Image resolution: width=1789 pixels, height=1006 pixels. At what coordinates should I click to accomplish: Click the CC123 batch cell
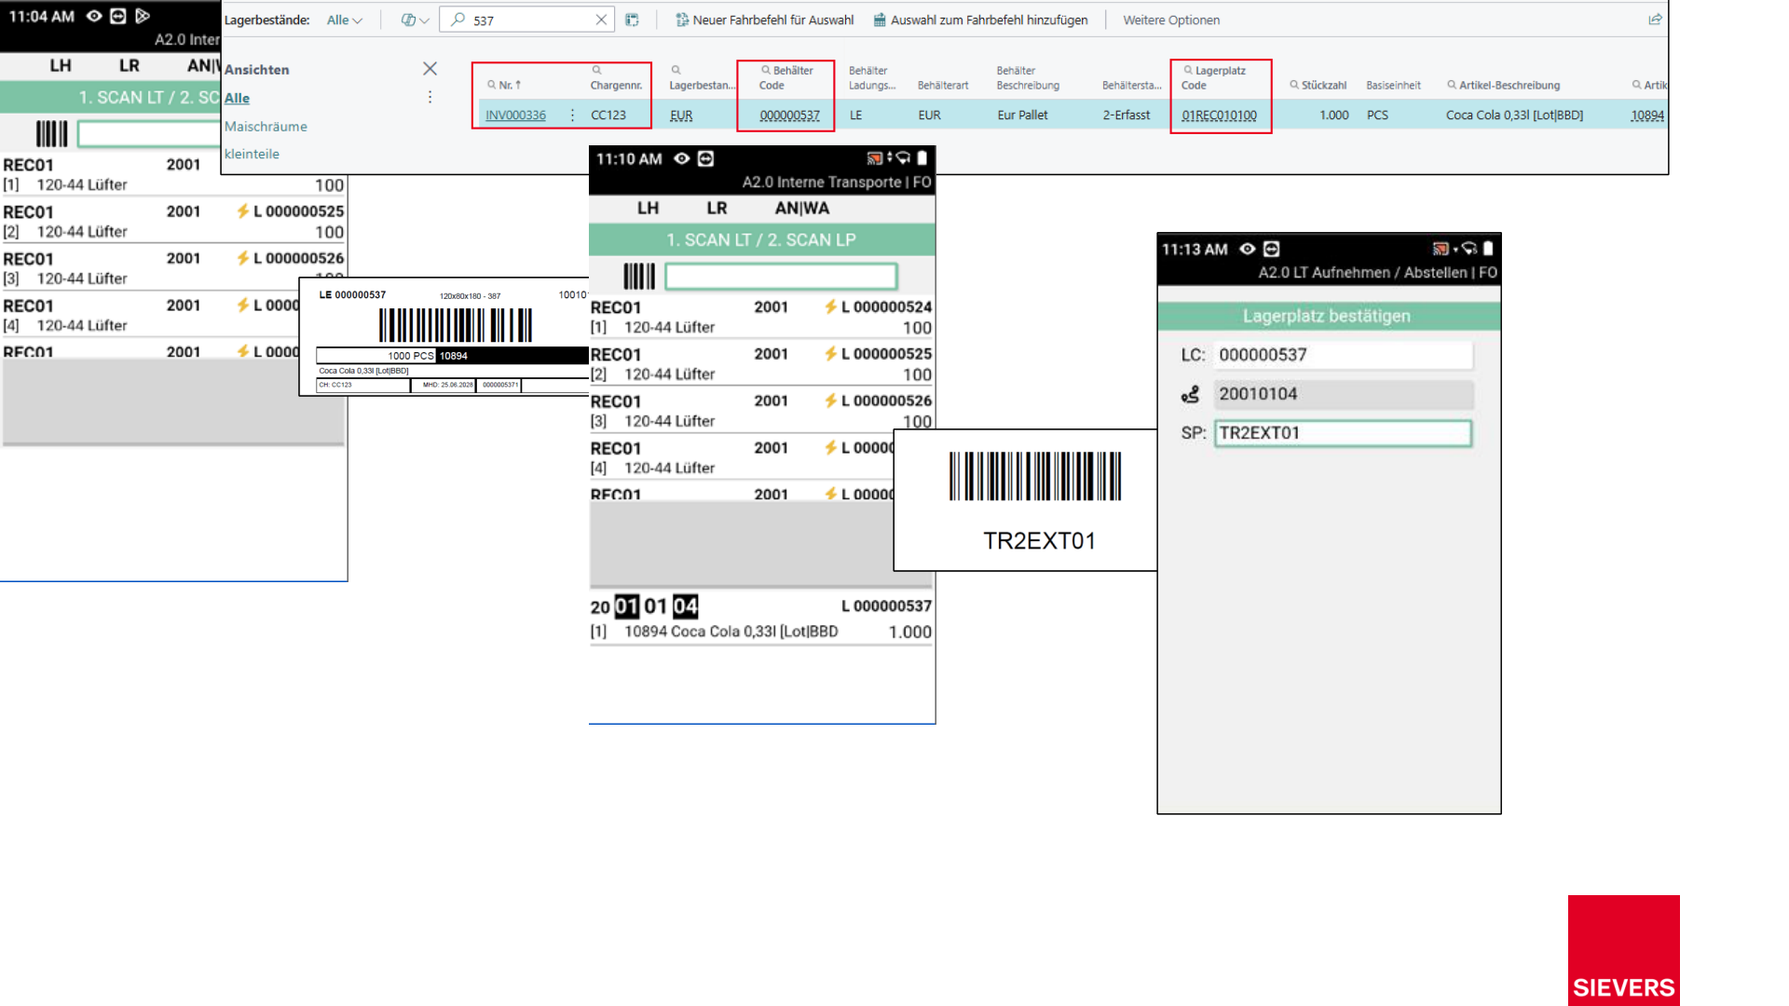pyautogui.click(x=608, y=116)
